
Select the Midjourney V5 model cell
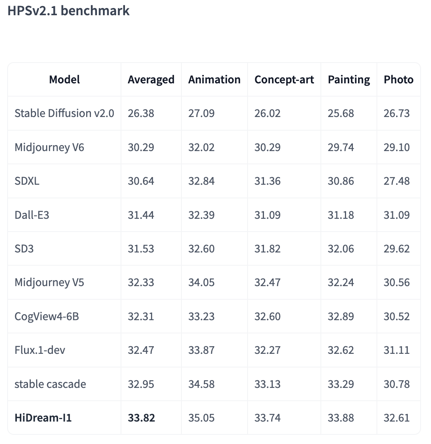(49, 283)
